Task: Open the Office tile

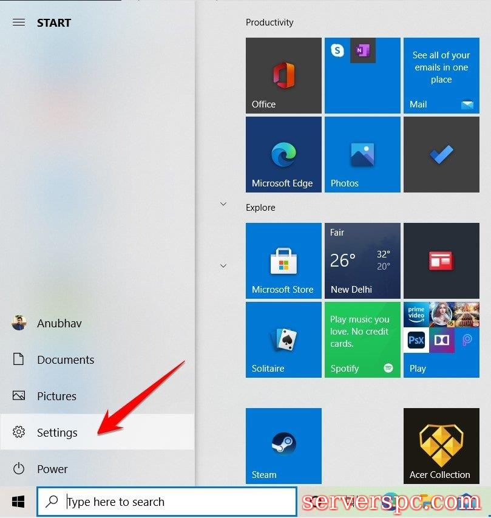Action: point(283,75)
